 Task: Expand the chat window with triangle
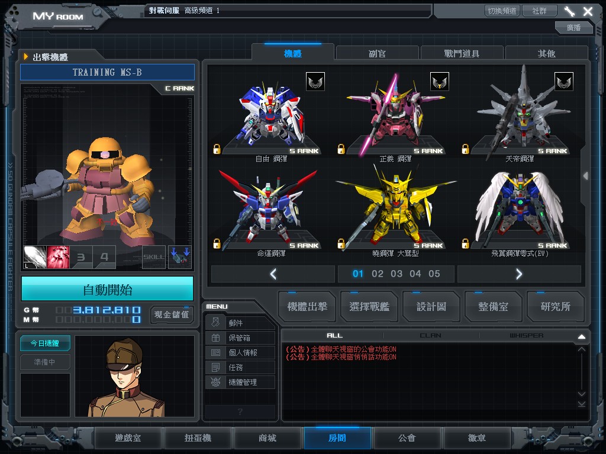(x=582, y=336)
